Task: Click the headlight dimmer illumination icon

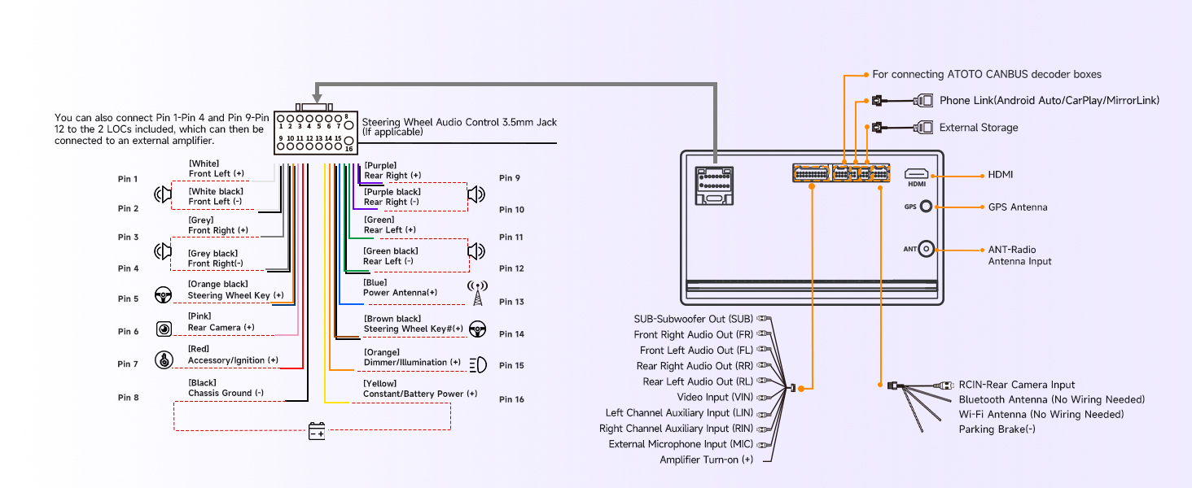Action: coord(477,364)
